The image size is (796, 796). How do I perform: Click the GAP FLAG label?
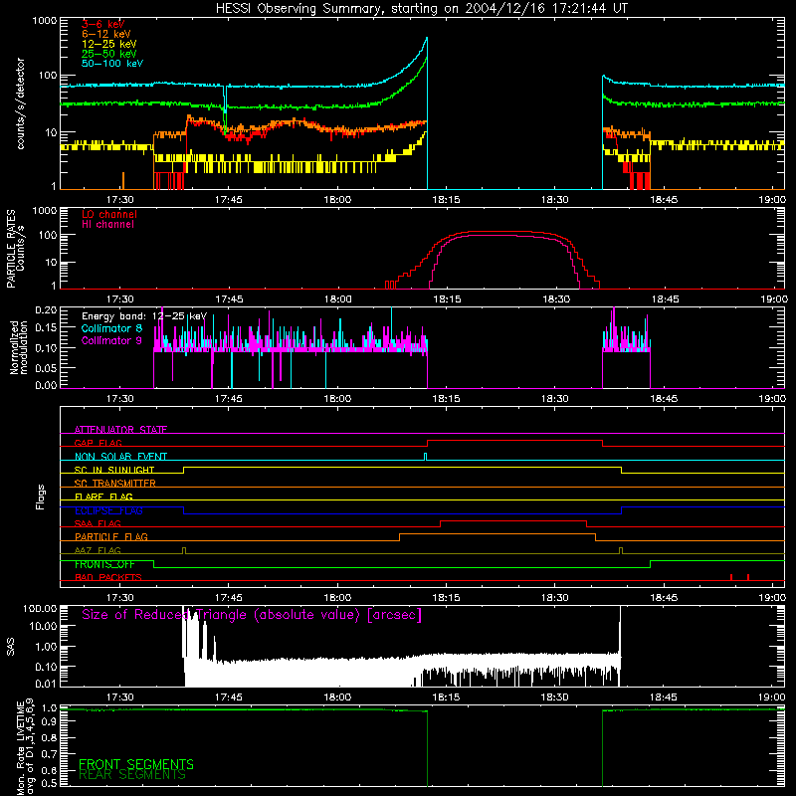click(98, 443)
